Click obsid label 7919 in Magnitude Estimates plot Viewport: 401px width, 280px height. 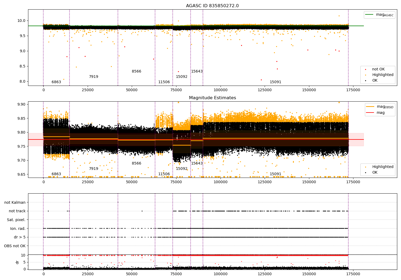click(x=94, y=169)
